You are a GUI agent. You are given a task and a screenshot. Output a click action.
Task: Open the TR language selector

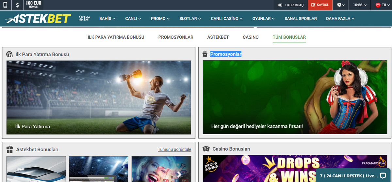click(x=383, y=5)
